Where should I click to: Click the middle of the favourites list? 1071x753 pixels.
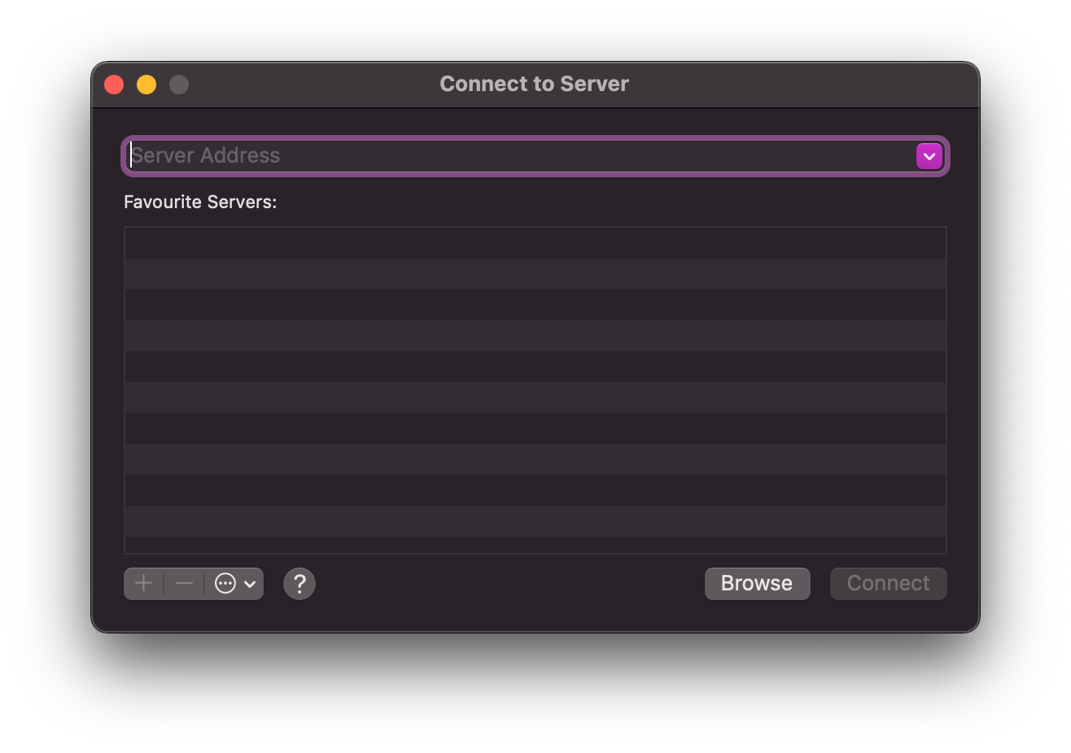pos(535,390)
